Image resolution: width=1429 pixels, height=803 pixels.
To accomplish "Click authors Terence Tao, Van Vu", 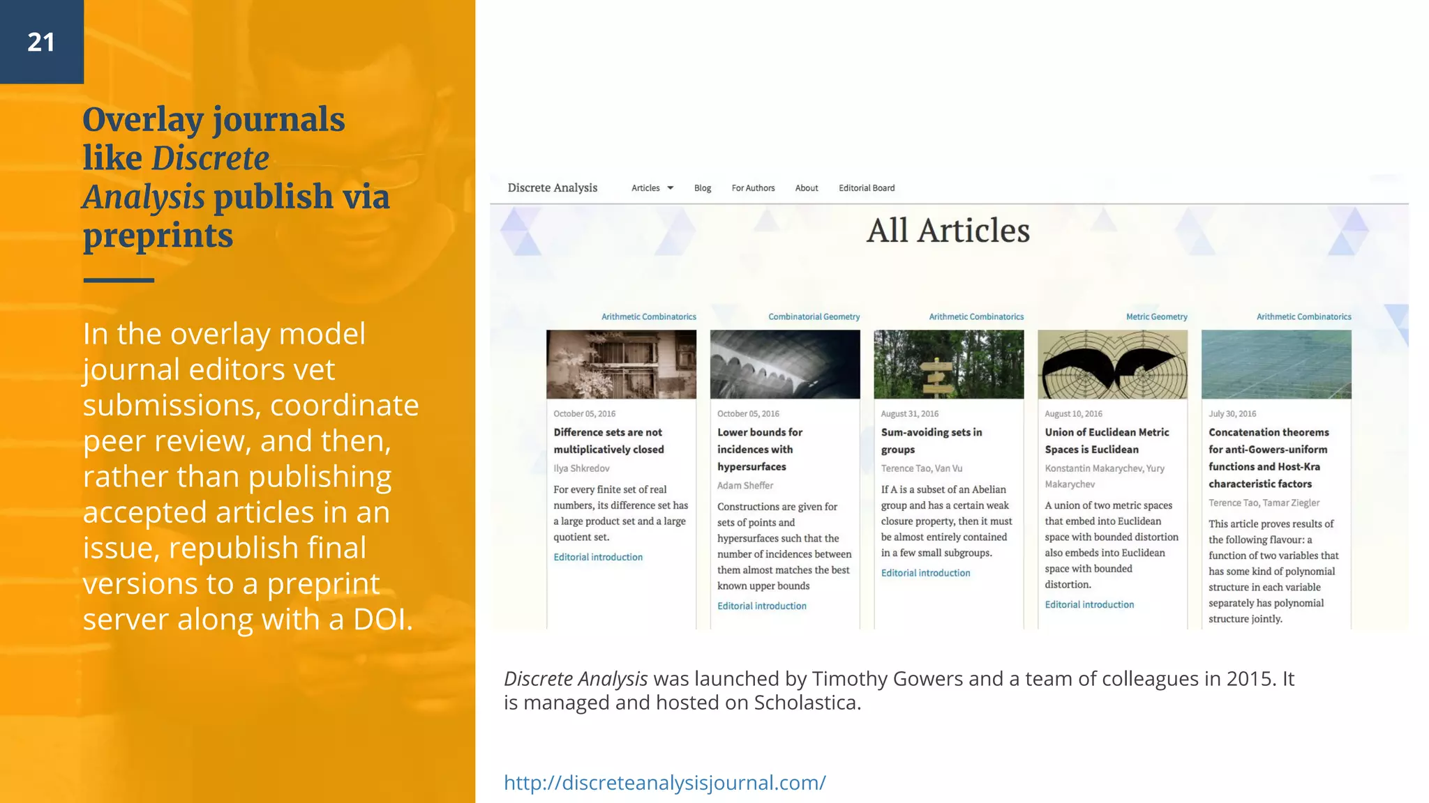I will click(x=922, y=468).
